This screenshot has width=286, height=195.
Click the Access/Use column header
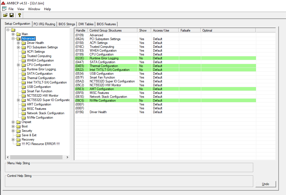(165, 30)
